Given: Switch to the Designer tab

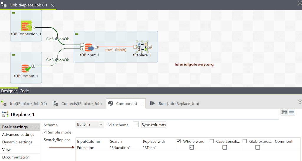Looking at the screenshot, I should point(9,91).
